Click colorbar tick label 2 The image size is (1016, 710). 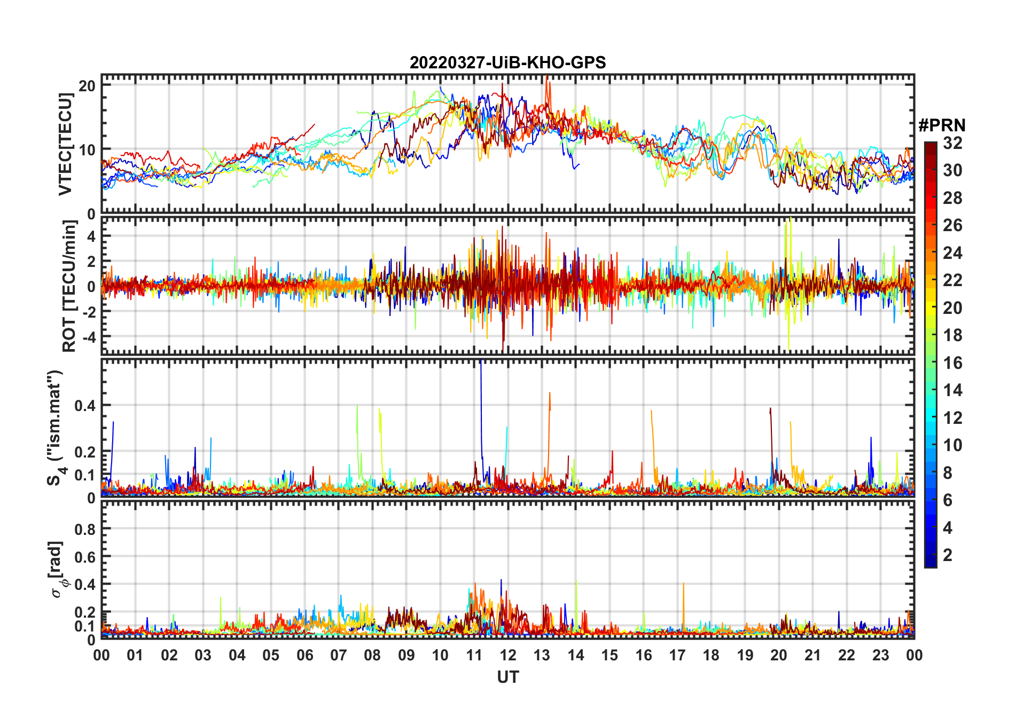(x=948, y=555)
